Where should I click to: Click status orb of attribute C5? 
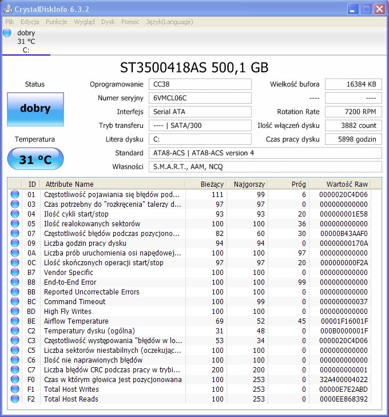[15, 350]
